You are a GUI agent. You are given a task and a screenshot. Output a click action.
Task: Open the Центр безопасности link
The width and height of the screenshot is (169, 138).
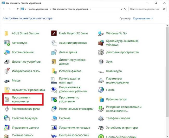coord(74,135)
